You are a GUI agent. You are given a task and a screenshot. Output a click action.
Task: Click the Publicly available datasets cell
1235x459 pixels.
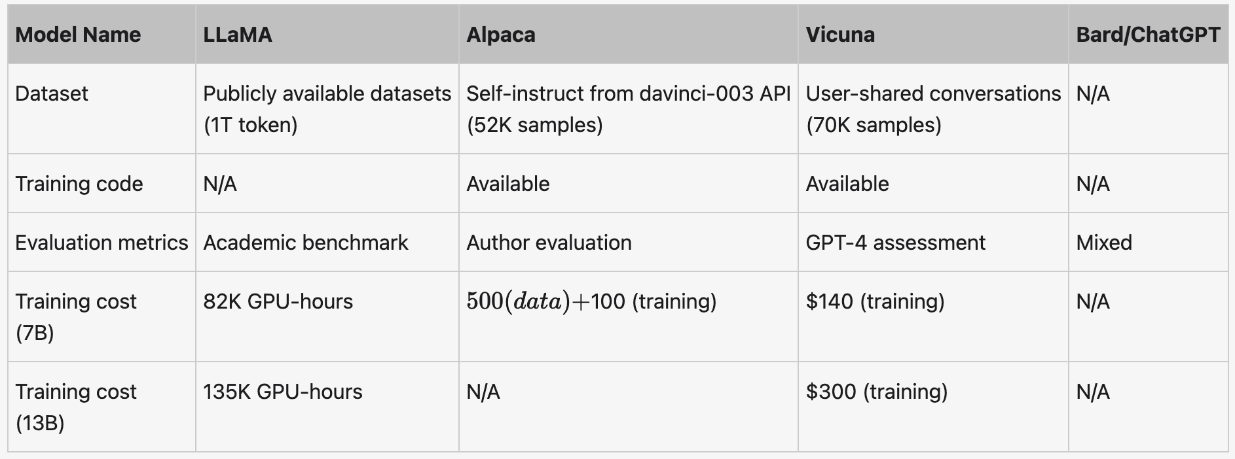click(327, 109)
